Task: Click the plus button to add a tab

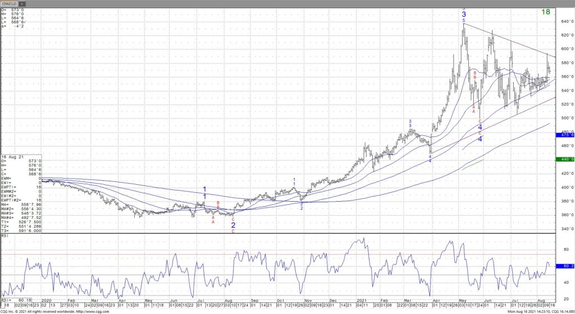Action: (22, 3)
